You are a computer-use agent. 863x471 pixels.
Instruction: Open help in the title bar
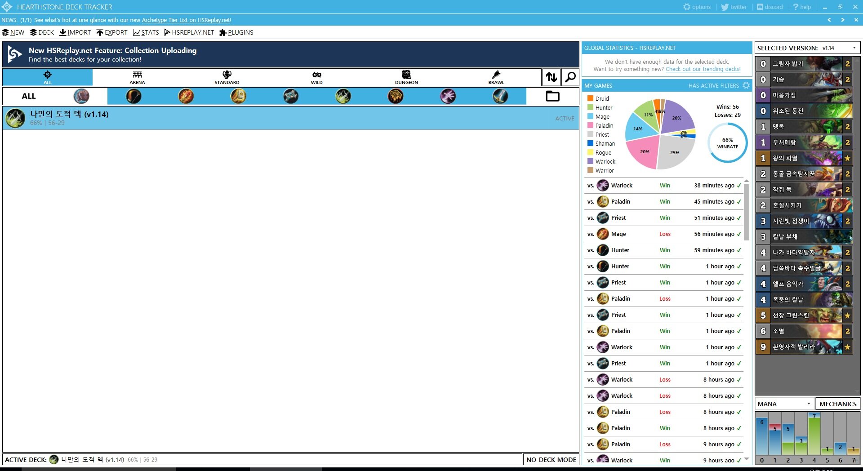802,7
